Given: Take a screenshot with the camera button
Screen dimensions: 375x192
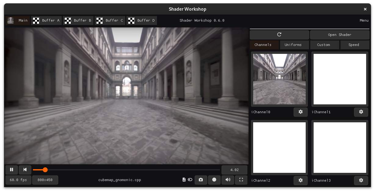Looking at the screenshot, I should 201,180.
